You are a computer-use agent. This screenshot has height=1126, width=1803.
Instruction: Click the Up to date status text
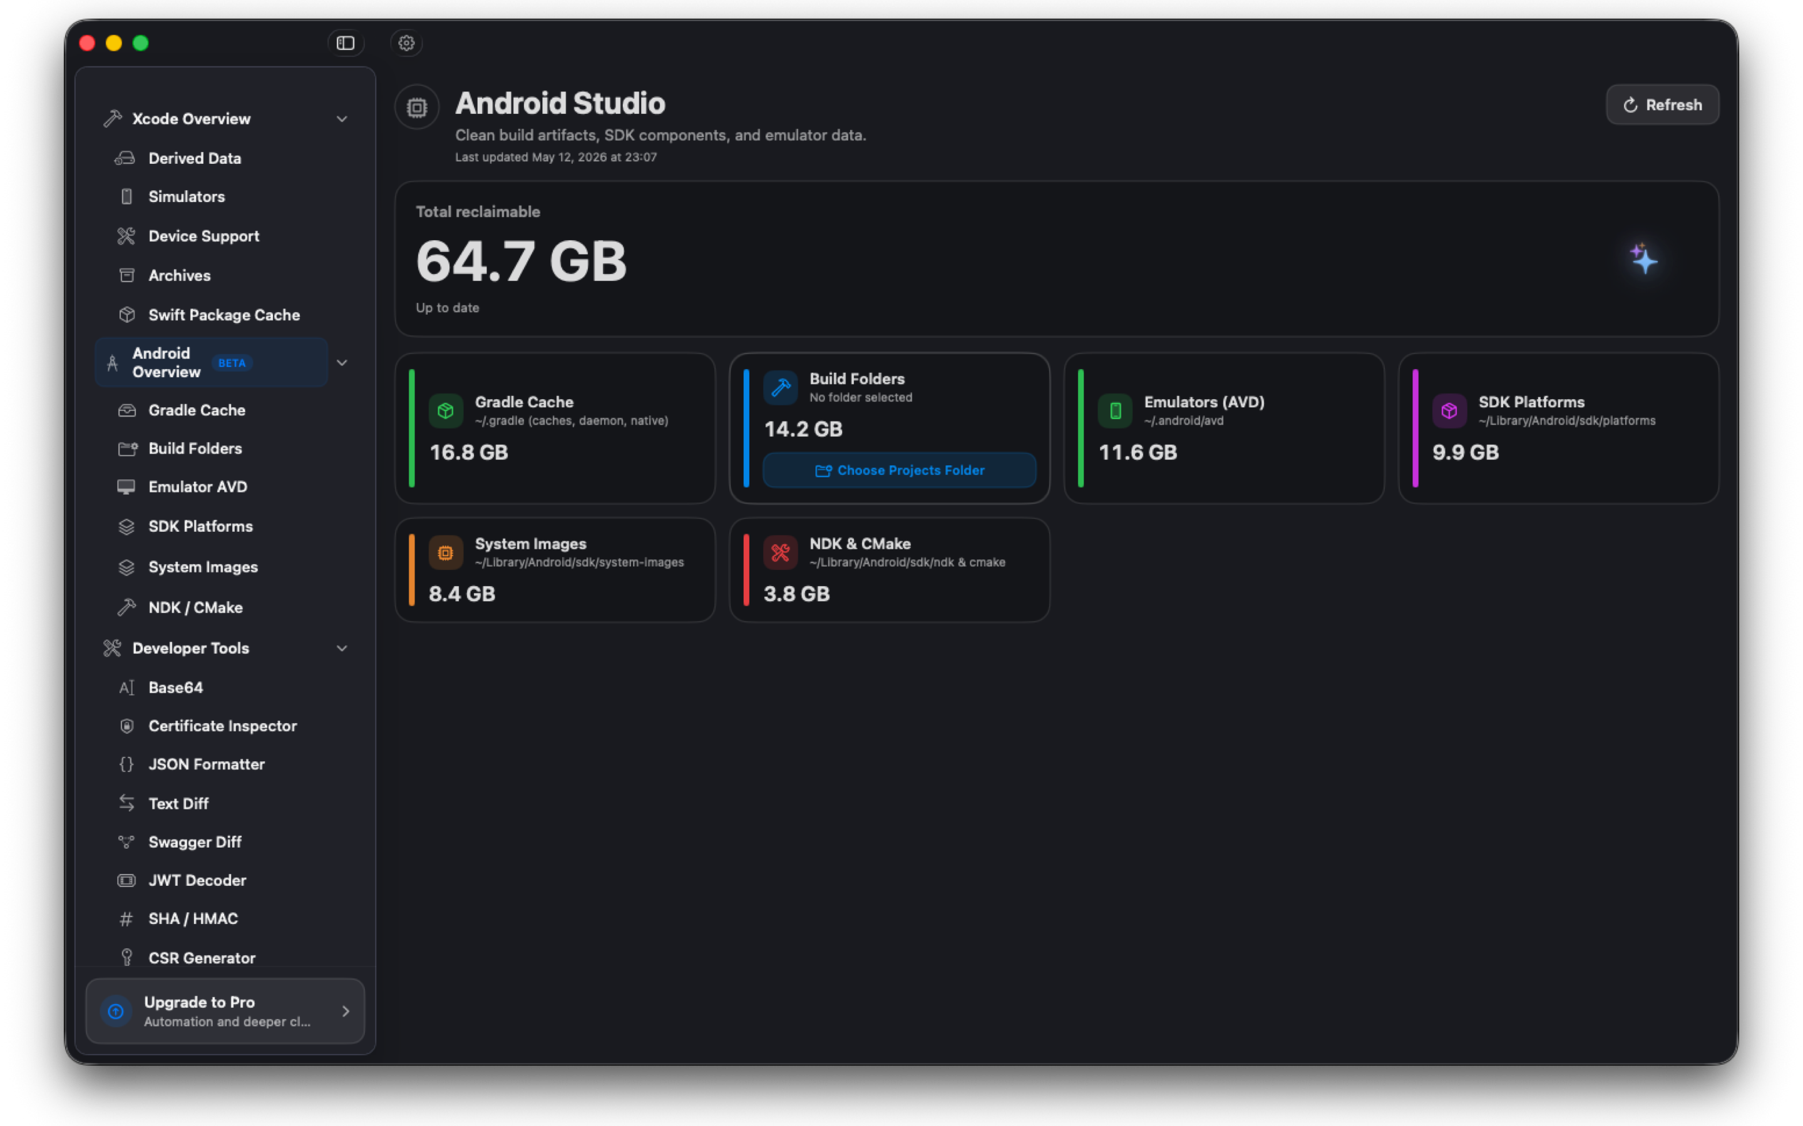pos(447,308)
